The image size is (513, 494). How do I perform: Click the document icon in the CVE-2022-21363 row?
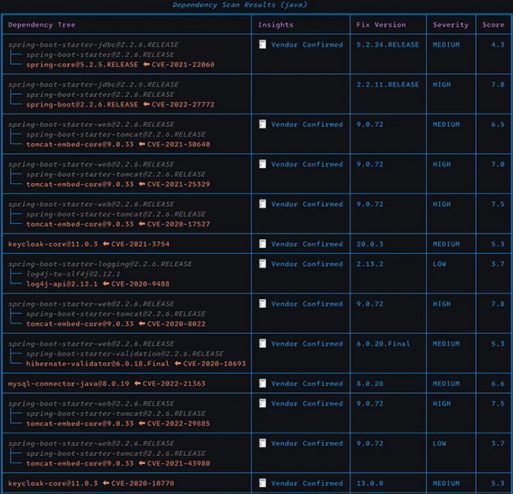click(262, 384)
